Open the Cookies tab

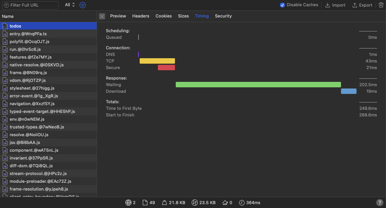tap(163, 16)
